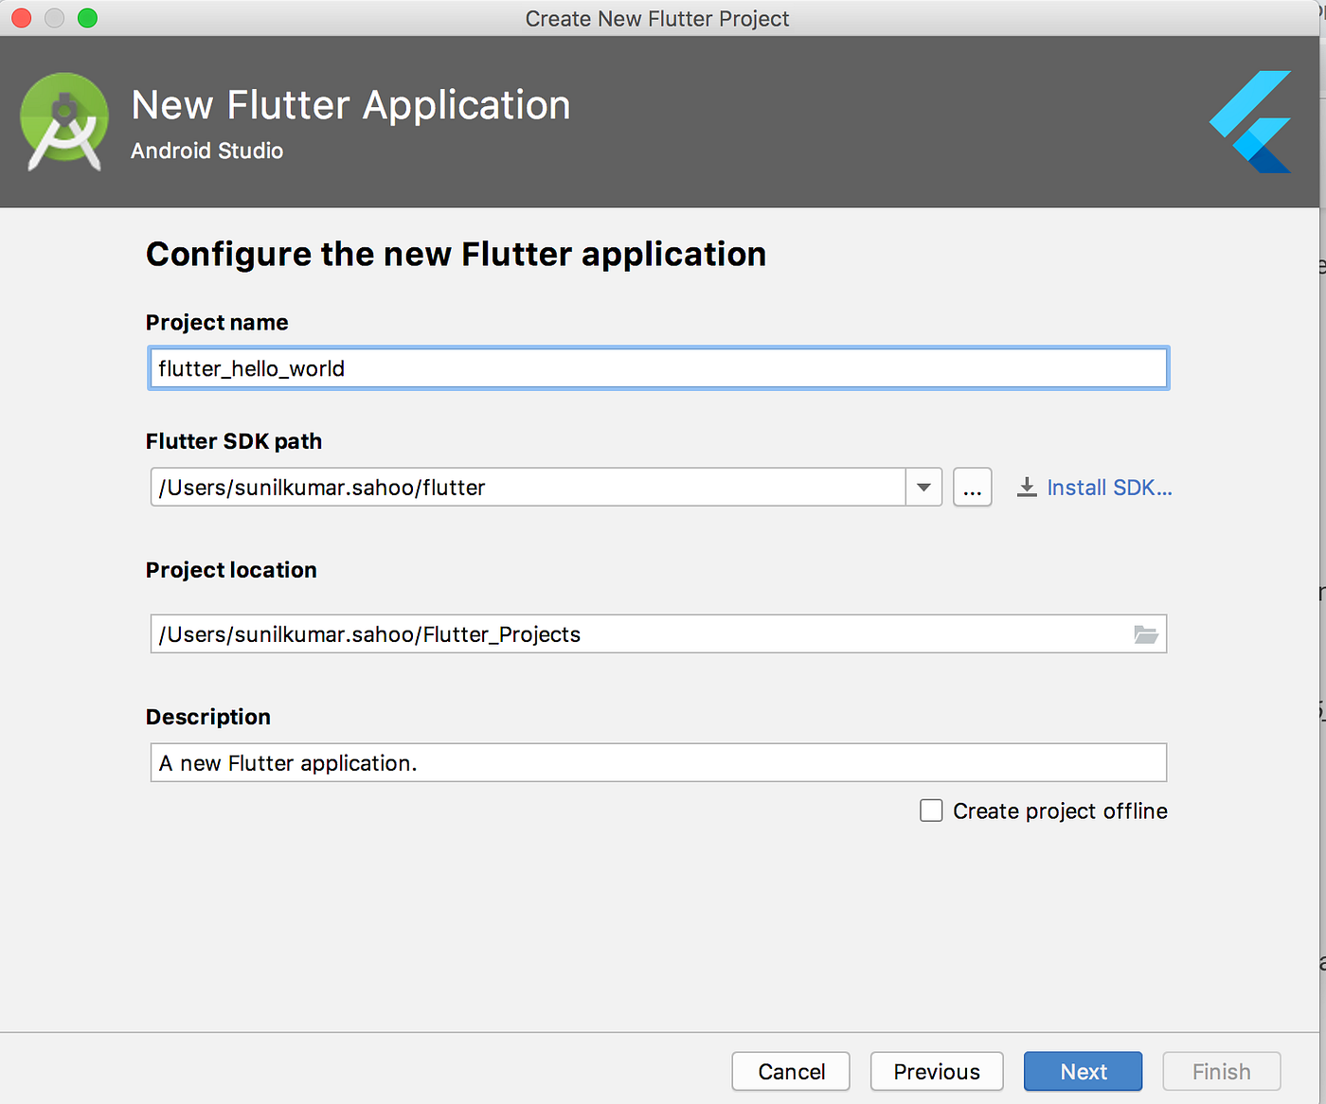Click the disabled Finish button
The image size is (1326, 1104).
1221,1071
